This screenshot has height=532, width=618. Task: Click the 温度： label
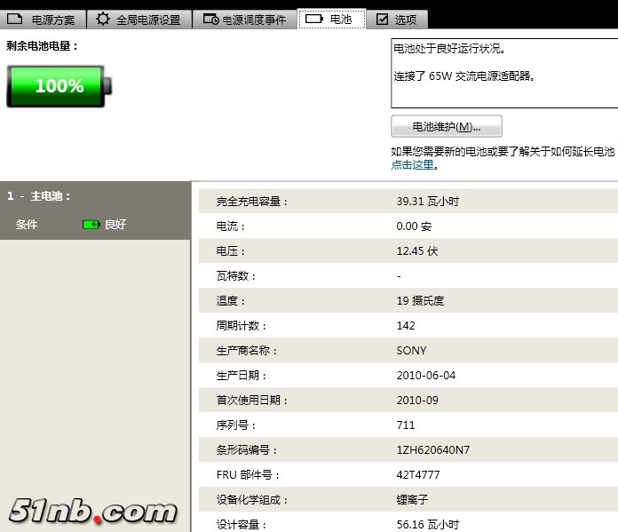pos(231,301)
